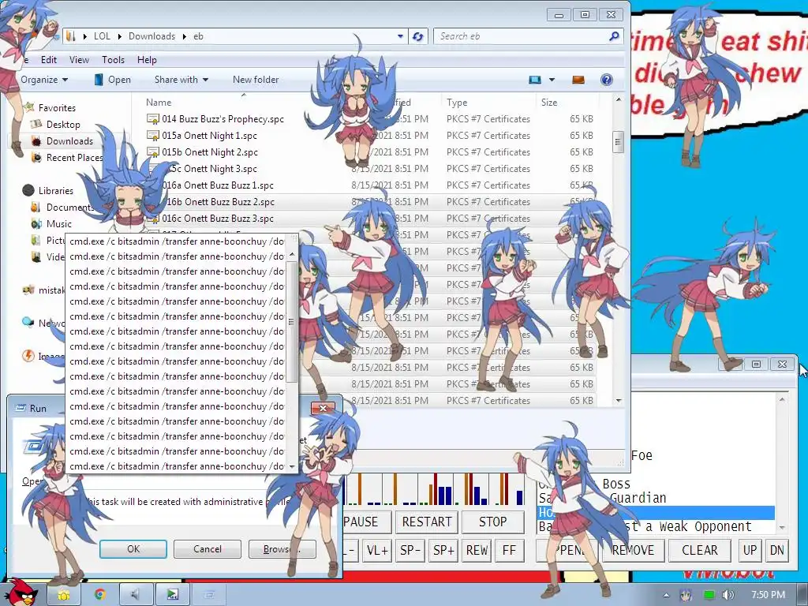808x606 pixels.
Task: Click RESTART in the music player
Action: pos(427,522)
